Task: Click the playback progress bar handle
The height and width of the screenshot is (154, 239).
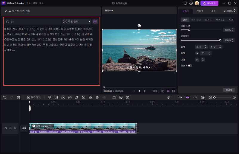Action: click(x=104, y=87)
